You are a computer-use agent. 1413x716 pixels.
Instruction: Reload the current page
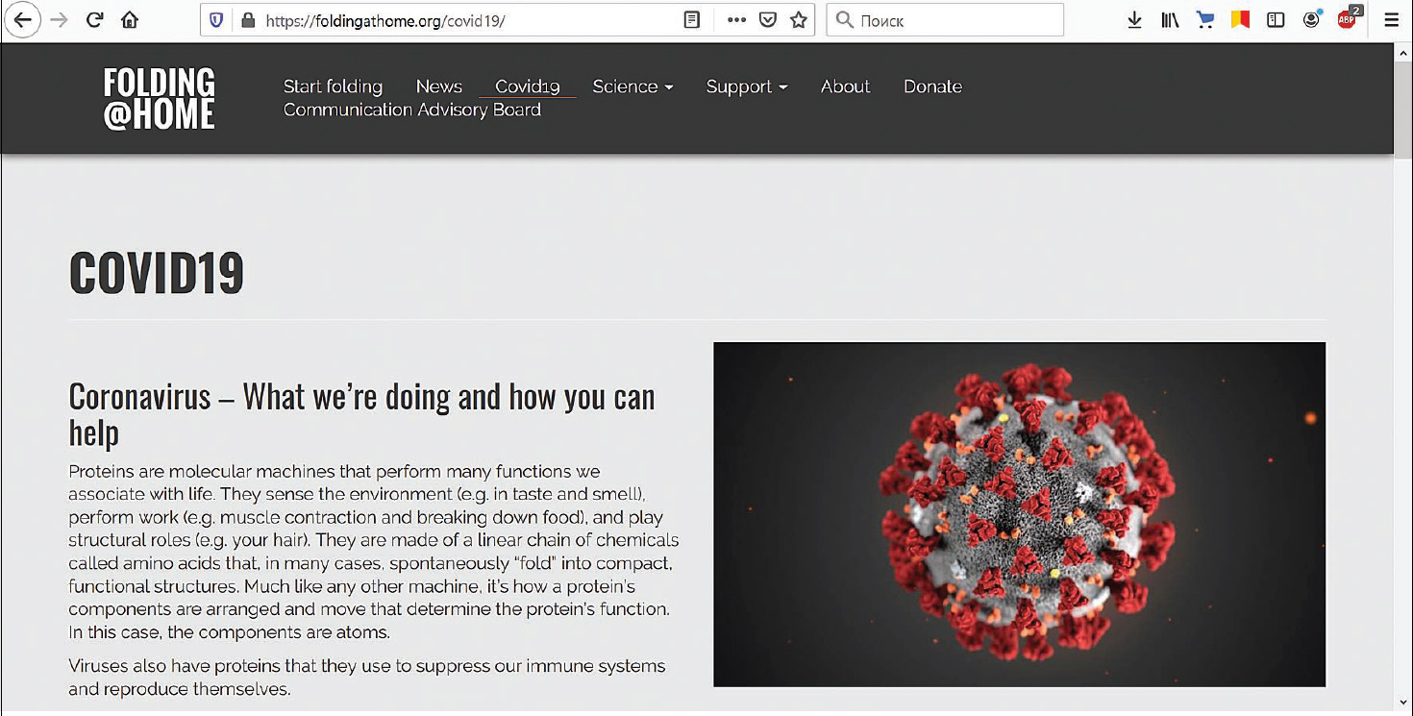click(x=94, y=20)
